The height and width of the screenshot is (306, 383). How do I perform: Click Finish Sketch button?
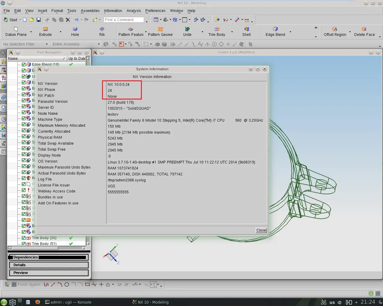26,284
